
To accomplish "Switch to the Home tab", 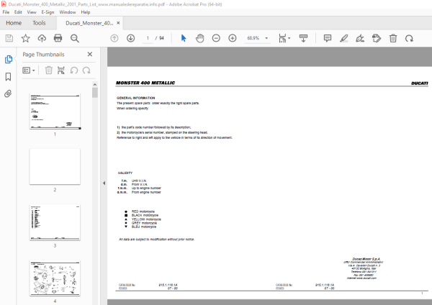I will pyautogui.click(x=14, y=23).
